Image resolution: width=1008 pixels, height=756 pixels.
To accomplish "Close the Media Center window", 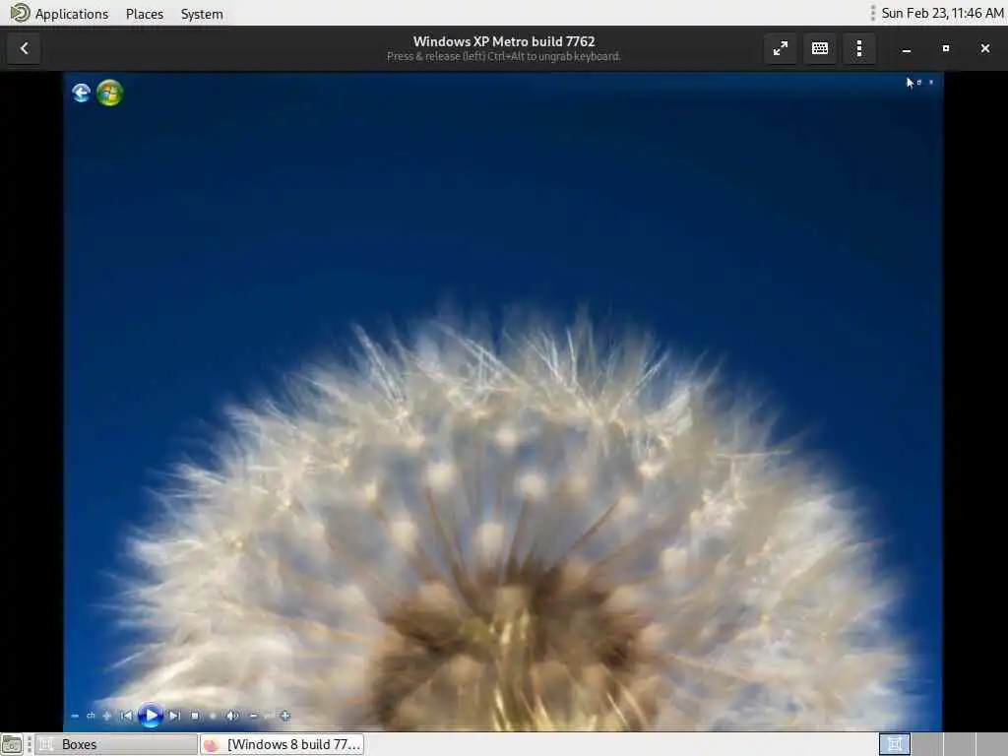I will [931, 83].
